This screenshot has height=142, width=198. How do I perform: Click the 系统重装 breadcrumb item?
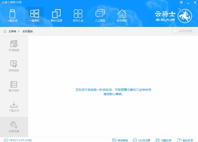pos(28,31)
